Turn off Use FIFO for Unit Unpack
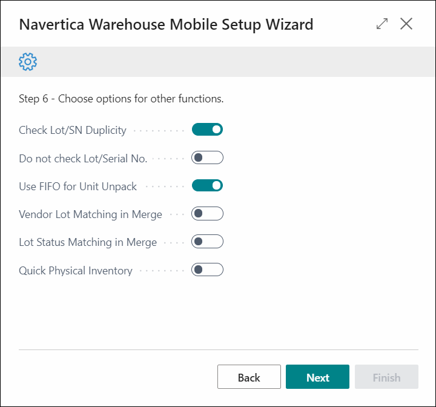Screen dimensions: 436x407 [x=207, y=185]
